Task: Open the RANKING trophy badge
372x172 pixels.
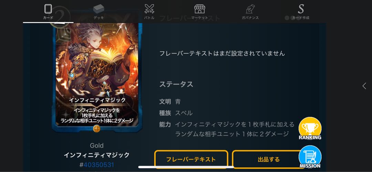Action: coord(310,129)
